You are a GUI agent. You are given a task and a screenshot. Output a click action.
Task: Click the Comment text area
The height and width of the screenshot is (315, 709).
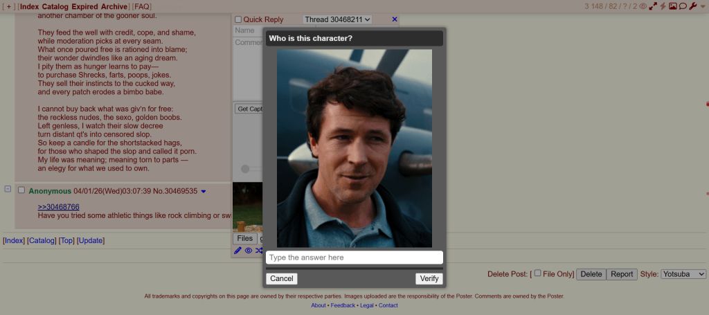pyautogui.click(x=248, y=68)
